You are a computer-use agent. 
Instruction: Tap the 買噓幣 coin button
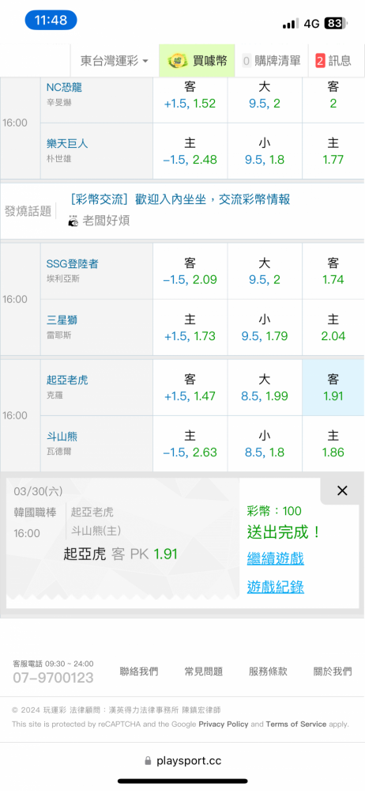coord(198,61)
